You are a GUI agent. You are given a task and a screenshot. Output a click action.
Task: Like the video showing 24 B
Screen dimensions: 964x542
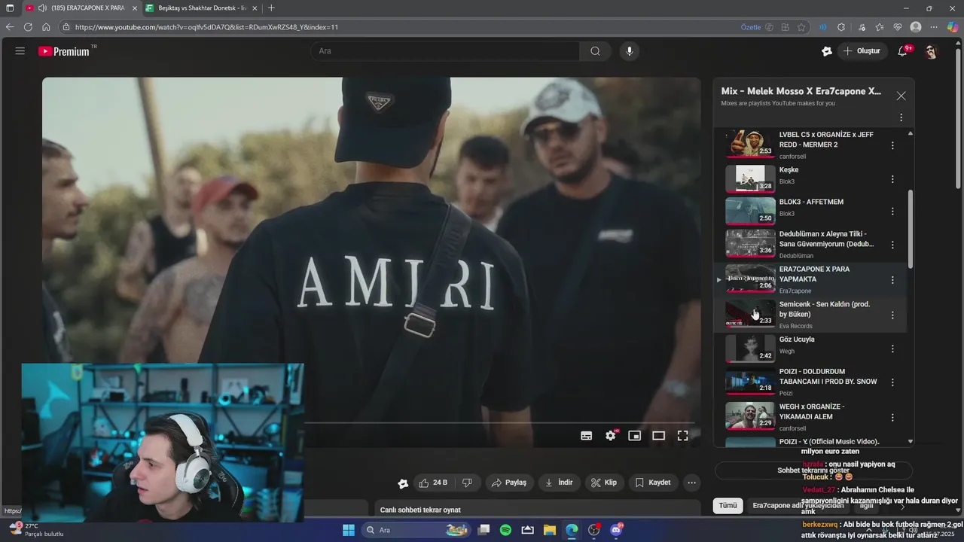click(x=433, y=483)
